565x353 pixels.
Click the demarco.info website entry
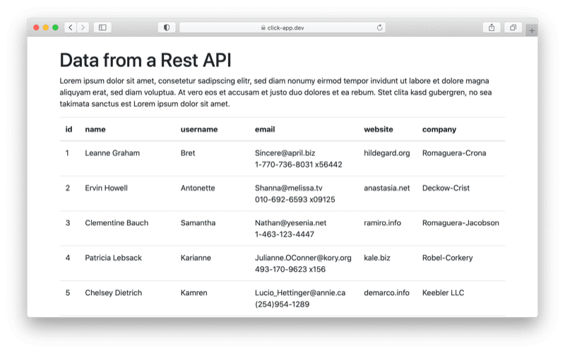coord(386,293)
